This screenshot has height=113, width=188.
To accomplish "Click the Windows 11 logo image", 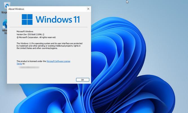I will click(27, 19).
